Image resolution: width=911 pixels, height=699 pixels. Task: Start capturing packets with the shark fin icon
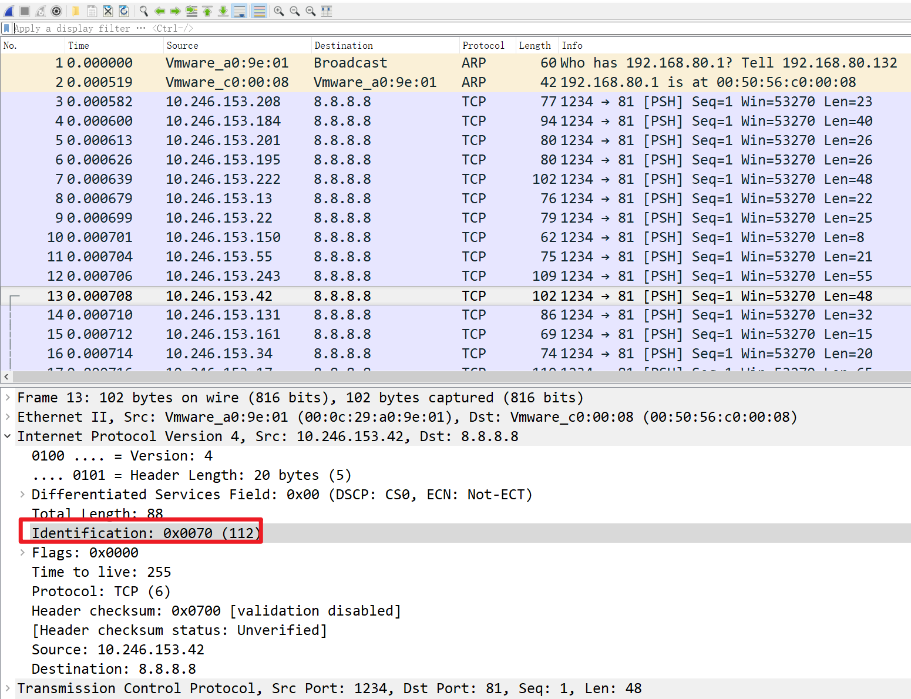coord(9,11)
